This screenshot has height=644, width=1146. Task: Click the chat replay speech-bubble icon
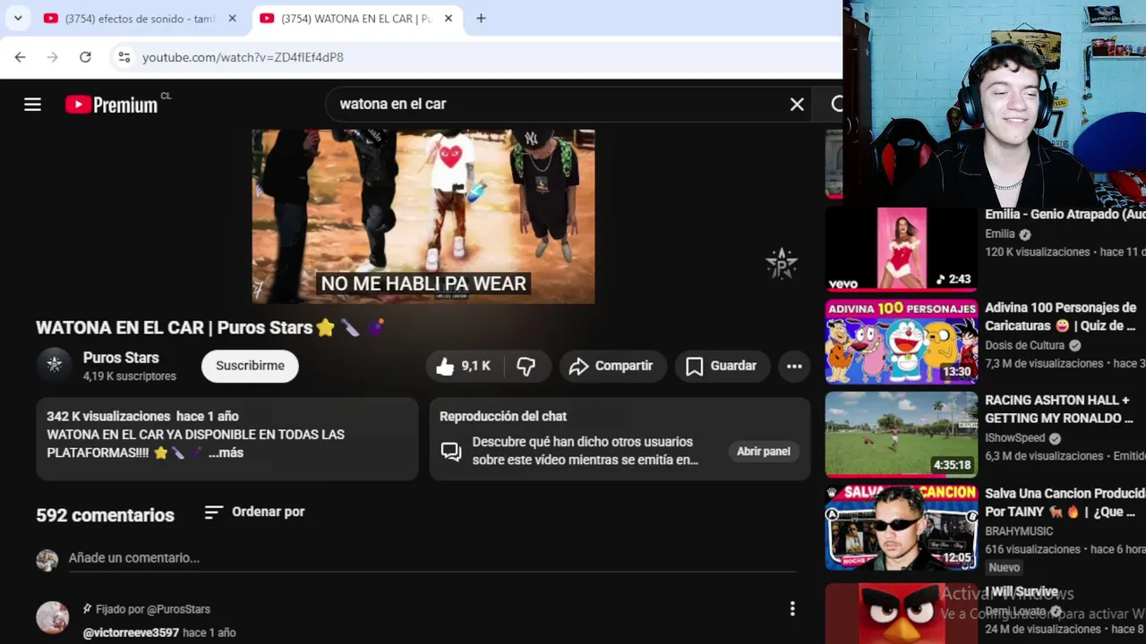[x=451, y=451]
